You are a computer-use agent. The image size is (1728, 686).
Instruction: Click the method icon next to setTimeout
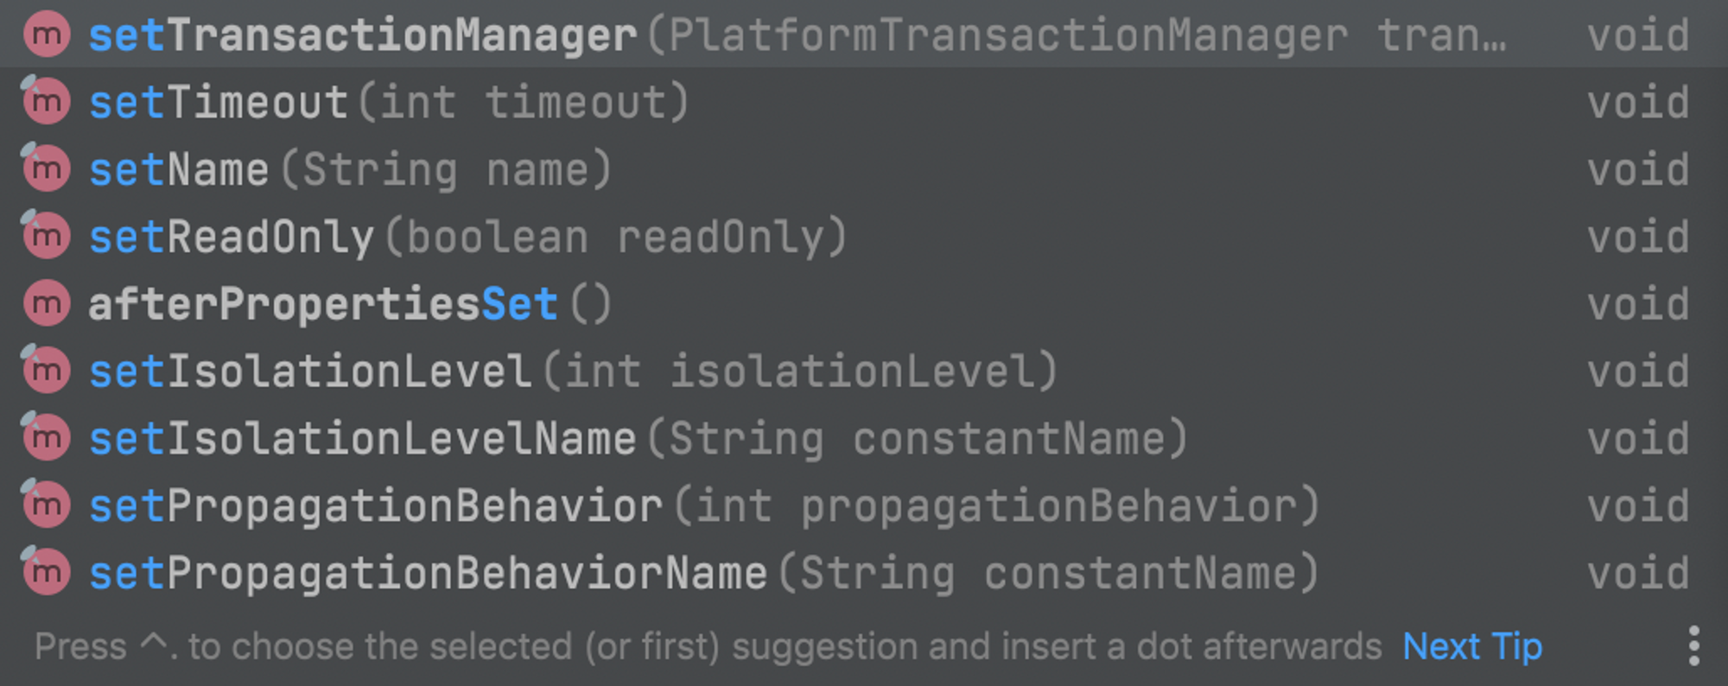[47, 102]
